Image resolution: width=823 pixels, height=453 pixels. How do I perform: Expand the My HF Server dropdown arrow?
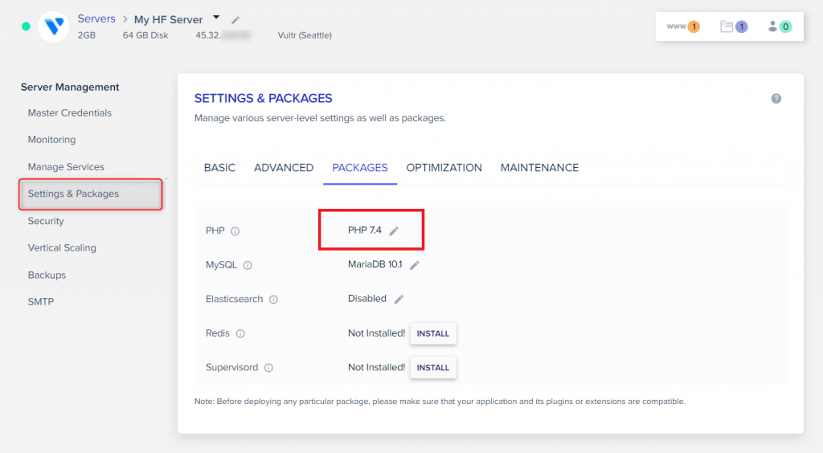tap(216, 18)
